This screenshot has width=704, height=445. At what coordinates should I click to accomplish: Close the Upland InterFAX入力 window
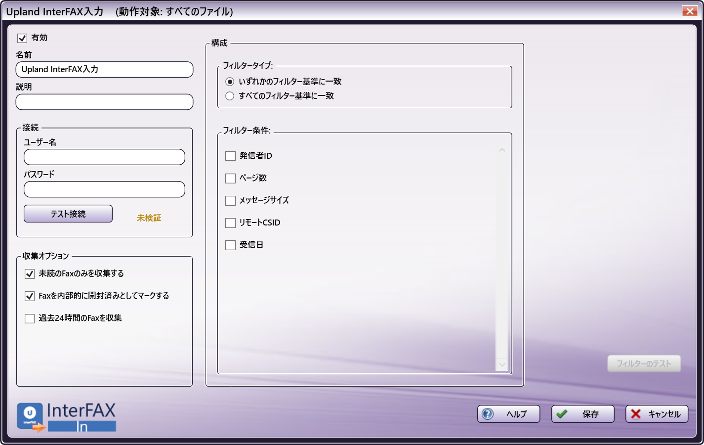(x=689, y=11)
